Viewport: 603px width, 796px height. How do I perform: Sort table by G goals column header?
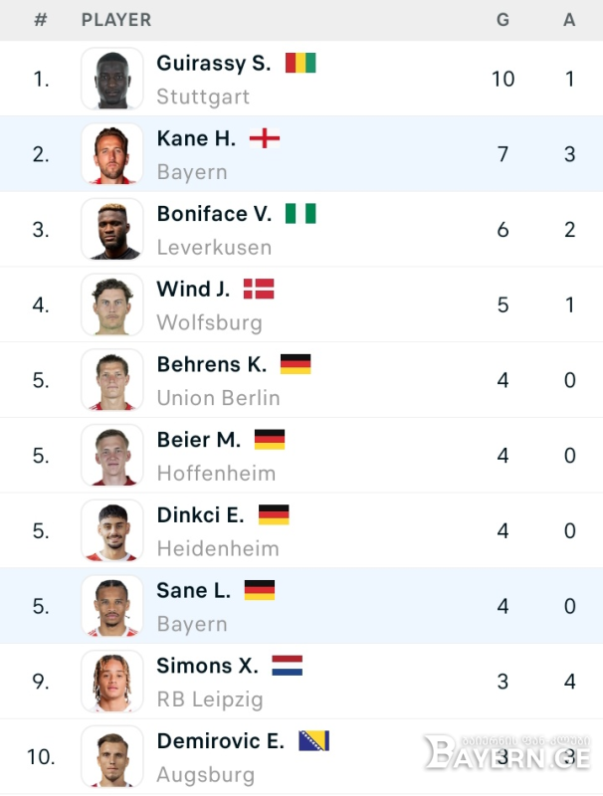coord(502,20)
